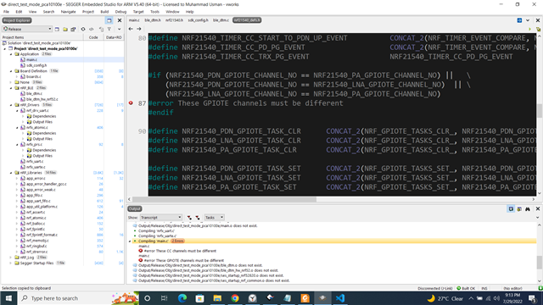Toggle the Project Explorer dock window icon

click(x=109, y=20)
